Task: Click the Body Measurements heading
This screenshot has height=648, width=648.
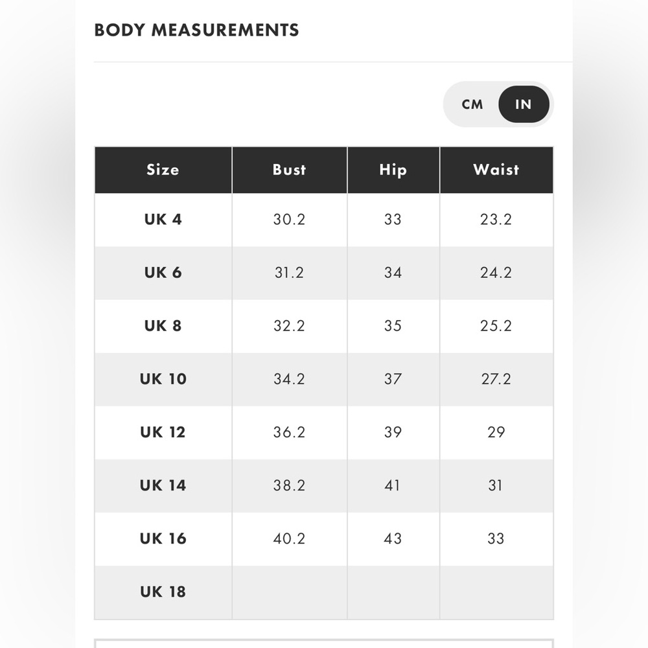Action: click(197, 30)
